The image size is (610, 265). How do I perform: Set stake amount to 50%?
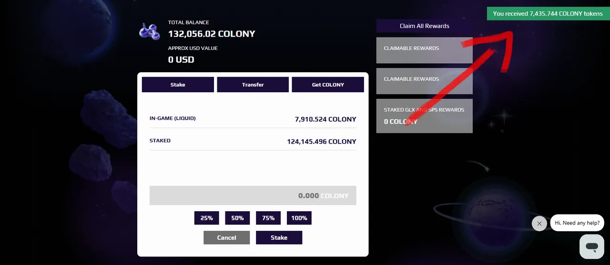[x=237, y=218]
